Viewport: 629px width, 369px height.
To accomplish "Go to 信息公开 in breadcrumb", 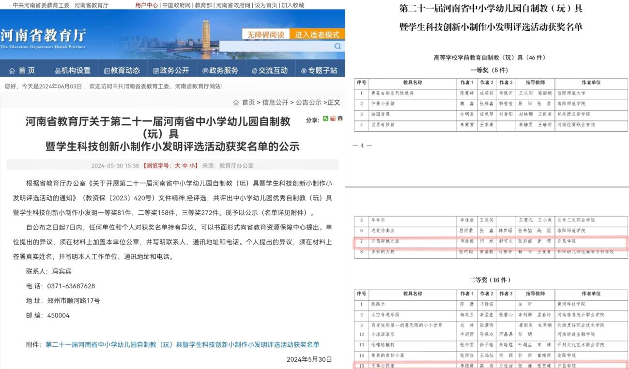I will coord(275,103).
